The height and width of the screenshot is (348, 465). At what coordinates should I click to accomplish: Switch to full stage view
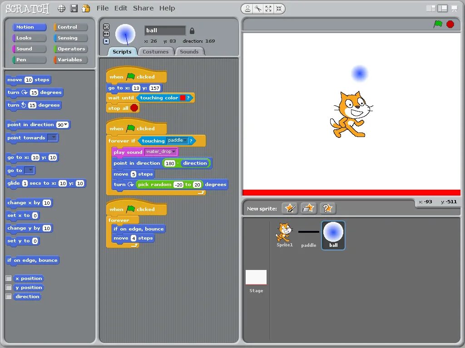(x=442, y=9)
